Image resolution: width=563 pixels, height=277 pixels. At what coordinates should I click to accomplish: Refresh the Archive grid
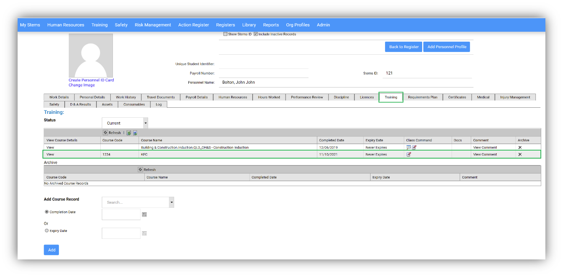(x=147, y=170)
